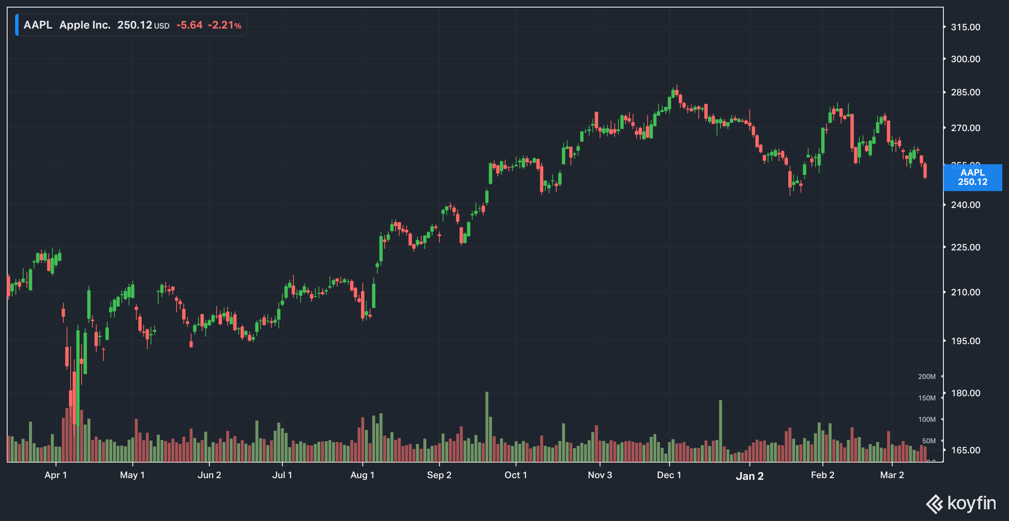Click the -2.21% percent change value
1009x521 pixels.
(225, 25)
